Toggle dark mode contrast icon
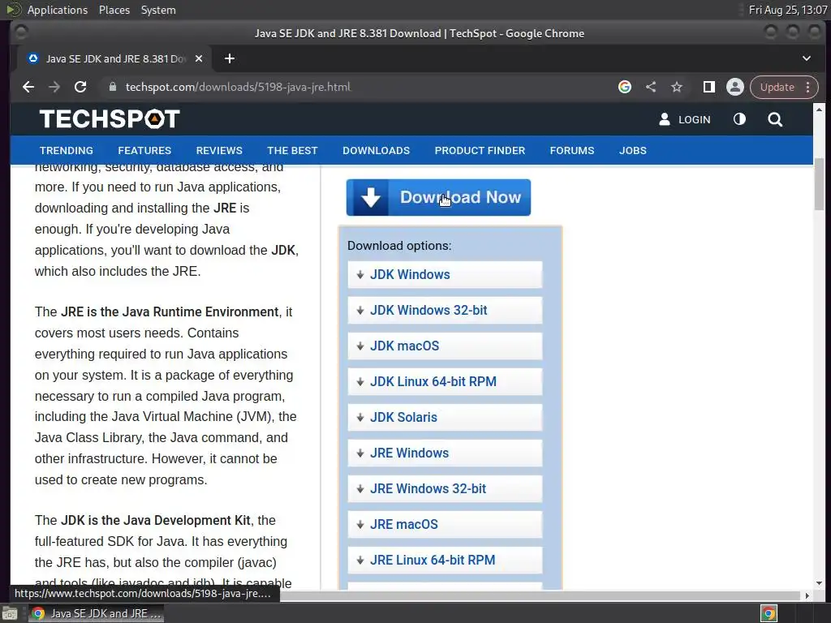Screen dimensions: 831x623 739,119
